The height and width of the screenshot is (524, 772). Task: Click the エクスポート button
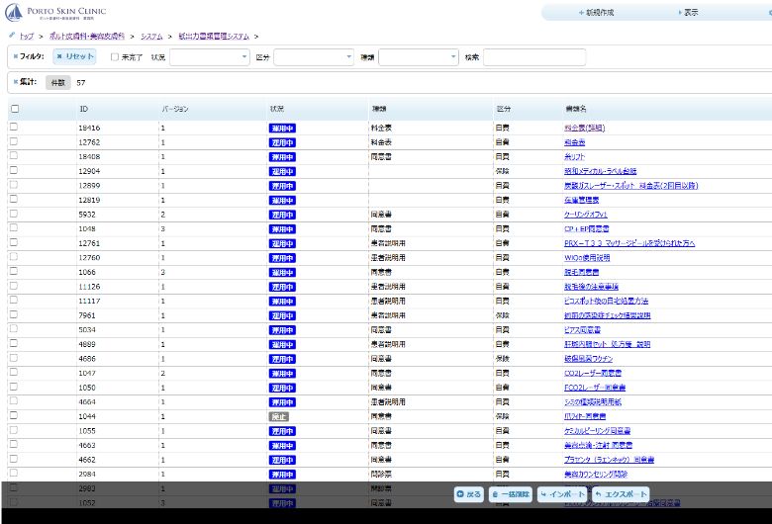click(621, 494)
